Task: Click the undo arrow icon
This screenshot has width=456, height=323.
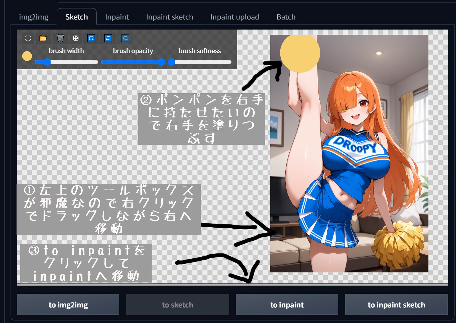Action: [x=108, y=38]
